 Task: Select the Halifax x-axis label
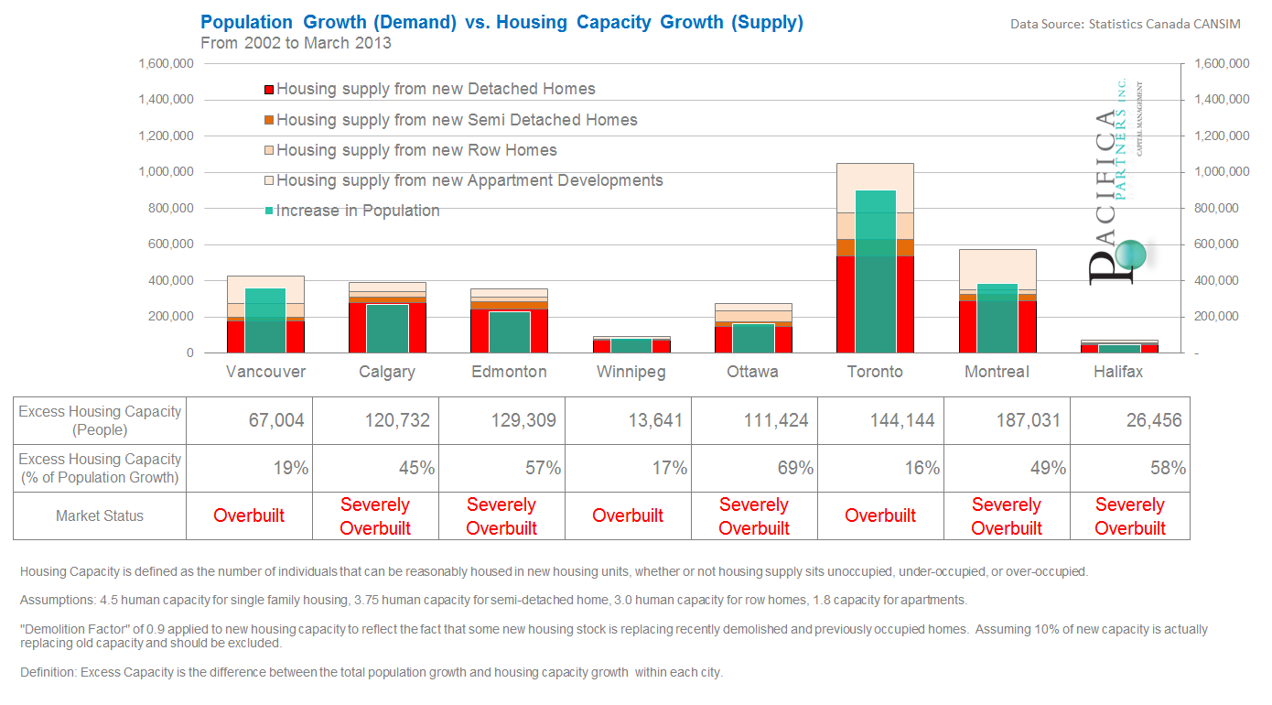coord(1118,372)
